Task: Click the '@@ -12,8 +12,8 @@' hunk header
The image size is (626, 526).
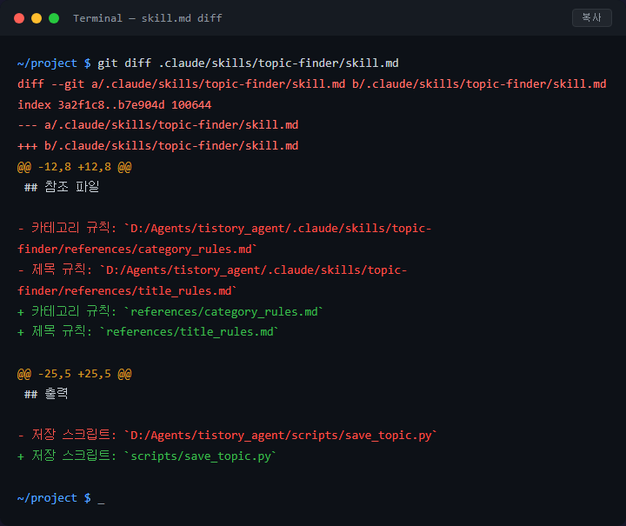Action: pyautogui.click(x=74, y=166)
